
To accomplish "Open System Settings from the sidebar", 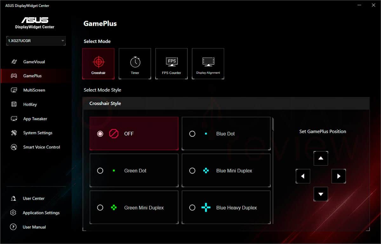I will point(36,133).
